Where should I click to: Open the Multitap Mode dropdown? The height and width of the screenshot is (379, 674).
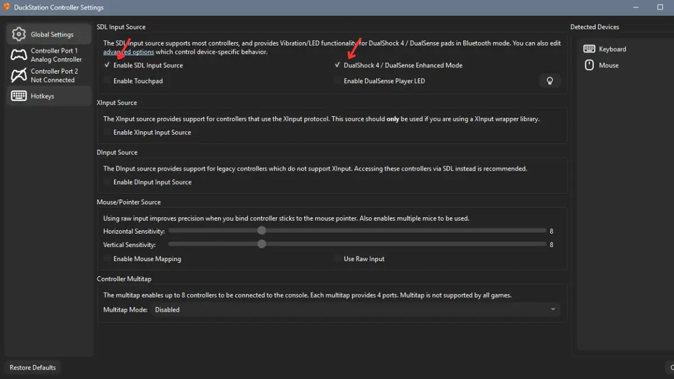[356, 309]
